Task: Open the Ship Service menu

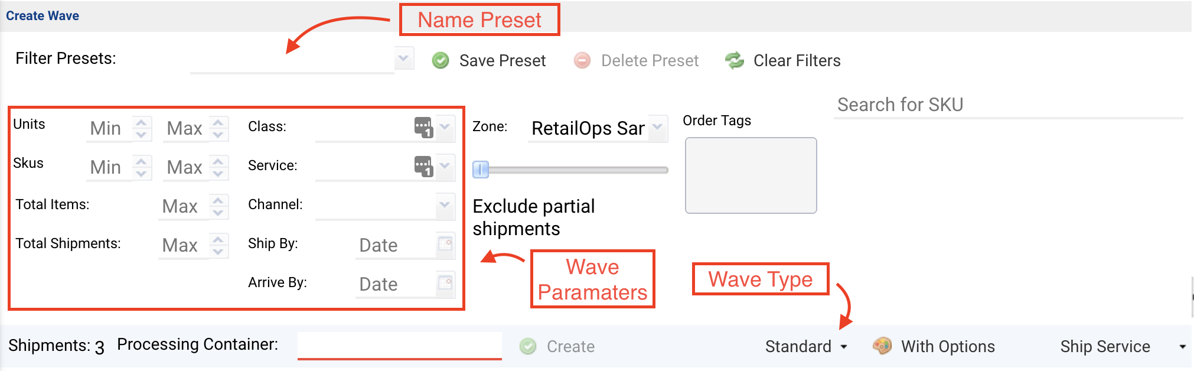Action: click(x=1123, y=346)
